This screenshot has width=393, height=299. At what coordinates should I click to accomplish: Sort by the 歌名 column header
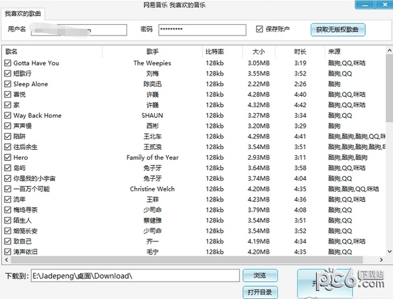point(53,52)
